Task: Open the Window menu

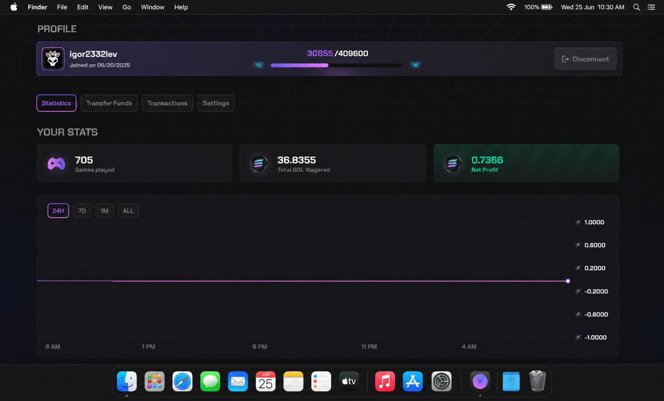Action: pyautogui.click(x=153, y=7)
